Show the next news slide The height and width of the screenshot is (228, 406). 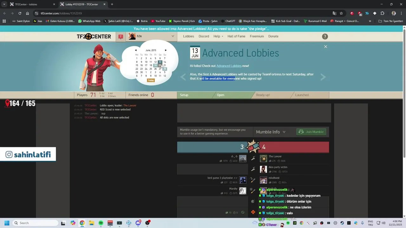323,77
